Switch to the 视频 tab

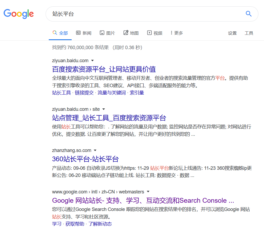click(x=155, y=33)
